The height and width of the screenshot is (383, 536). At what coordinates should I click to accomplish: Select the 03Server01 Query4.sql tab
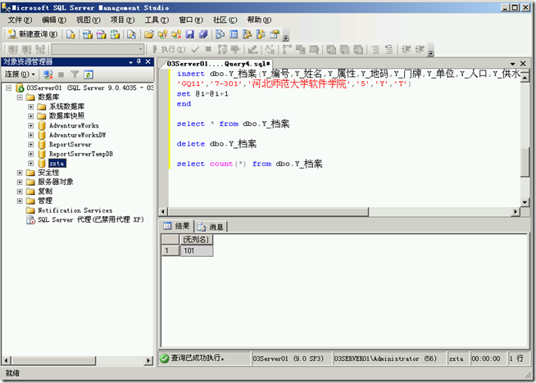(x=218, y=64)
